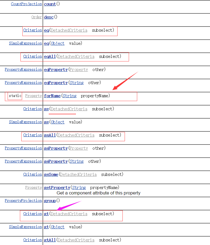Open the forName method link
The width and height of the screenshot is (210, 245).
pyautogui.click(x=52, y=96)
